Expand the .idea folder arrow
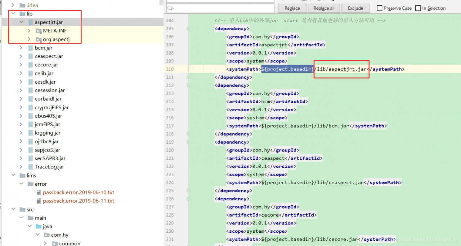This screenshot has width=461, height=246. [13, 5]
